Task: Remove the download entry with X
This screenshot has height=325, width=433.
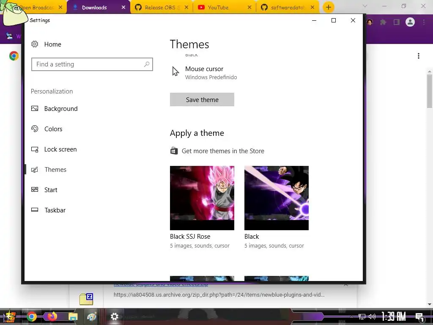Action: (346, 284)
